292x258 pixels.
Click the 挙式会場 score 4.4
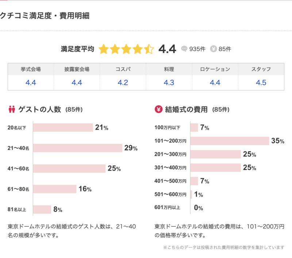coord(31,83)
